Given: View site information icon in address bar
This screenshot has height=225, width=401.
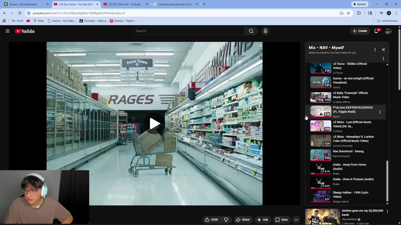Looking at the screenshot, I should click(x=29, y=13).
